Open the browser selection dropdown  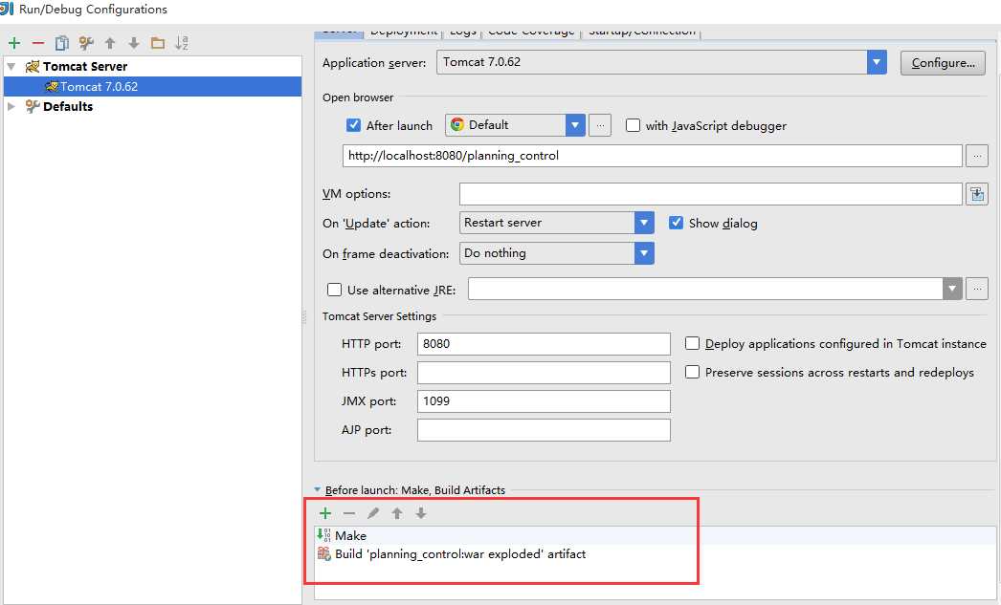point(575,125)
